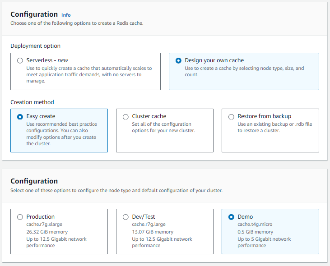Select the Serverless - new radio button
Screen dimensions: 330x266
point(20,60)
